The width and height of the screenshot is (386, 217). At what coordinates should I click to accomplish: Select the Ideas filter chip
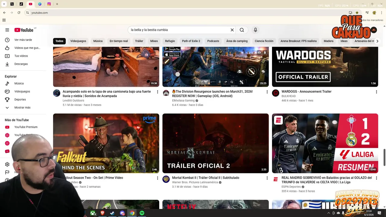[344, 41]
